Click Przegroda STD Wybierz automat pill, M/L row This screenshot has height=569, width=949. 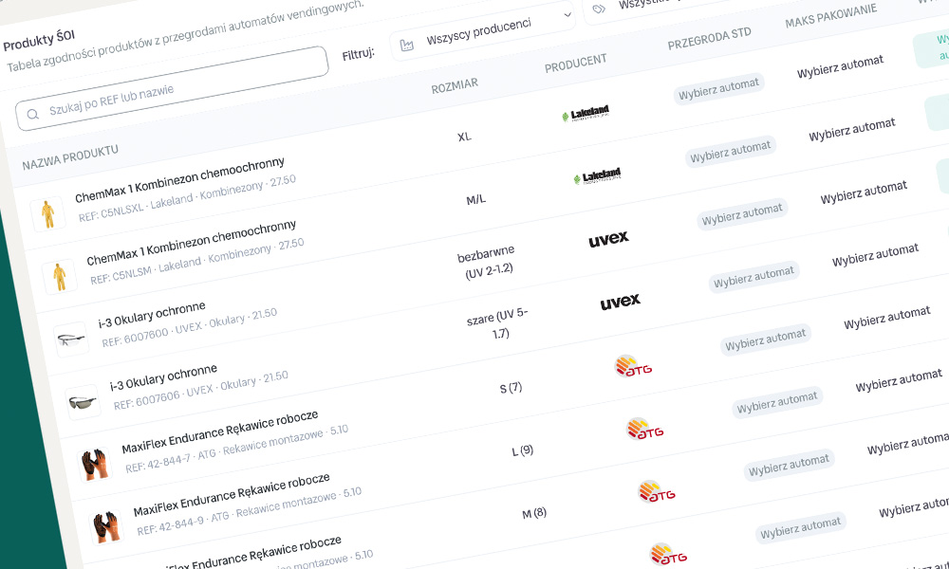point(731,151)
